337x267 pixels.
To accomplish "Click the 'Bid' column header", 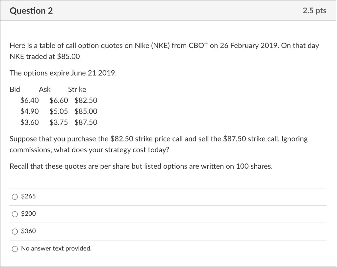I will [15, 89].
